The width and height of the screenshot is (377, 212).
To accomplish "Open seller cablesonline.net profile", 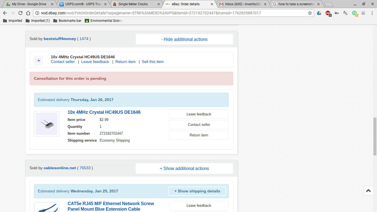I will (60, 168).
